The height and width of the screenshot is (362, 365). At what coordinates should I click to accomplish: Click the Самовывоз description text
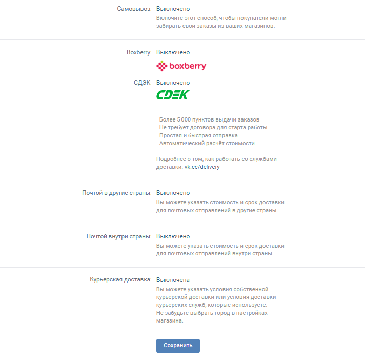(221, 22)
